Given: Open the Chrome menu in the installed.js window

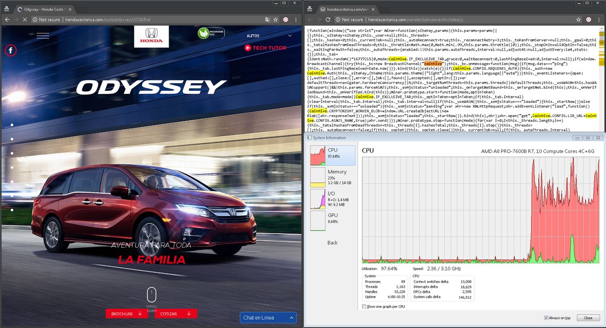Looking at the screenshot, I should pos(600,19).
